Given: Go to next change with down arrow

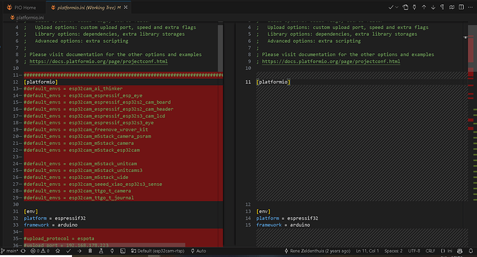Looking at the screenshot, I should pos(433,8).
